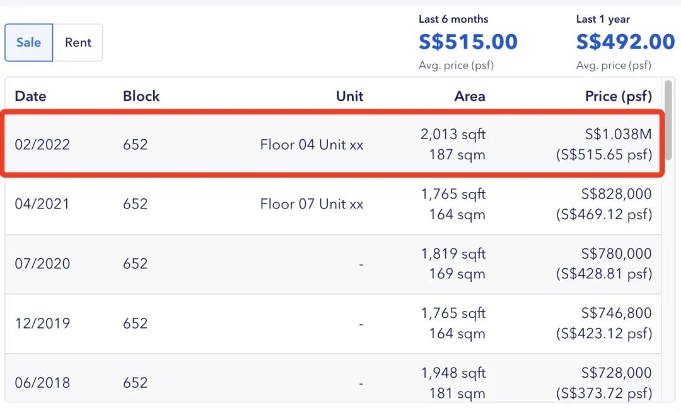Click the Area column header

coord(469,96)
